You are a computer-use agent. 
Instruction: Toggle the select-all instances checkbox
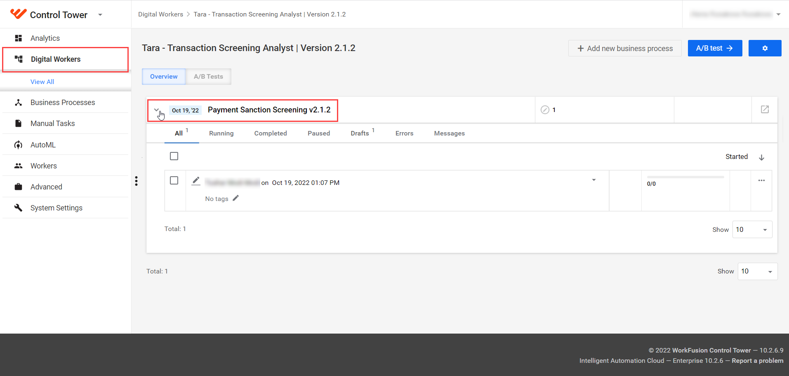coord(174,156)
